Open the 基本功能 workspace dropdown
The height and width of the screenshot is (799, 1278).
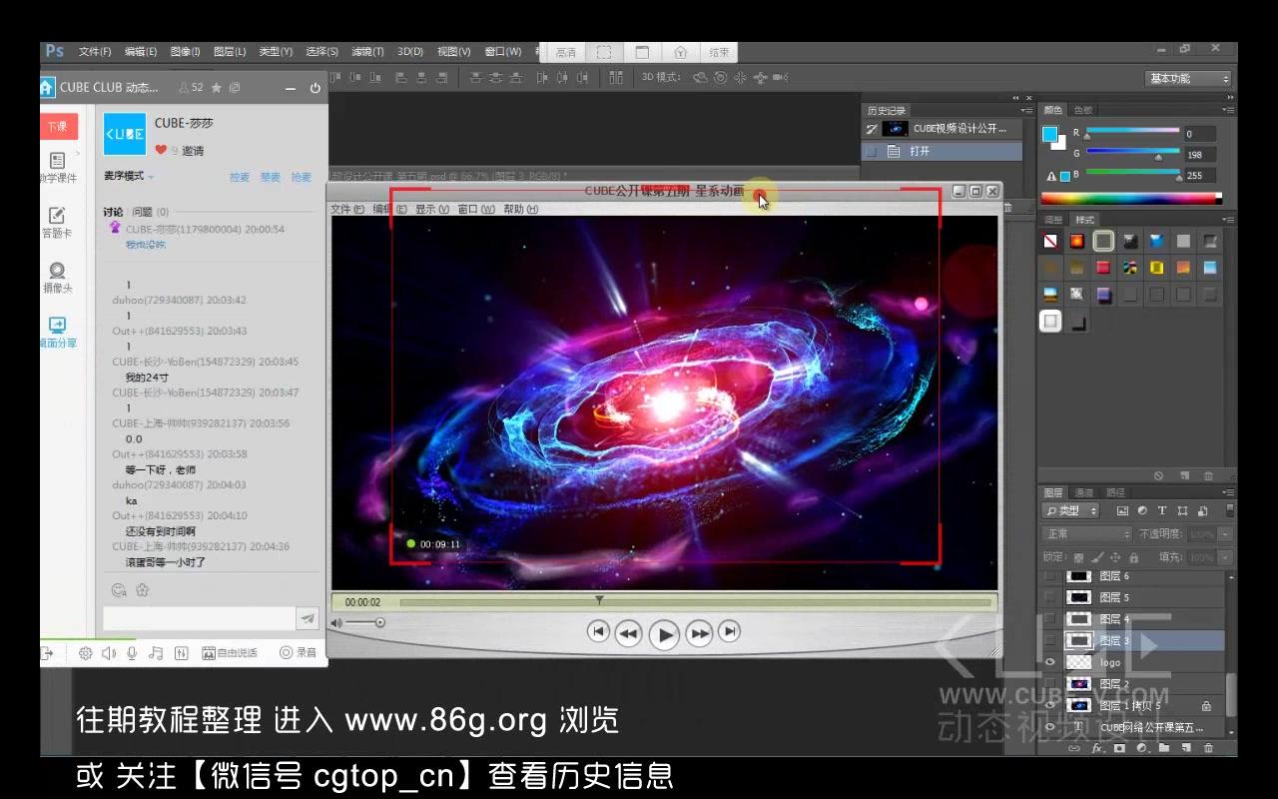(x=1188, y=79)
